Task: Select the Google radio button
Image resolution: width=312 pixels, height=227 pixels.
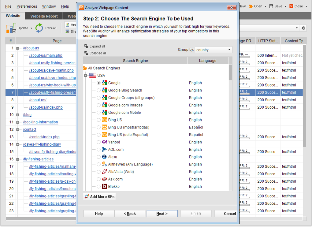Action: click(98, 83)
